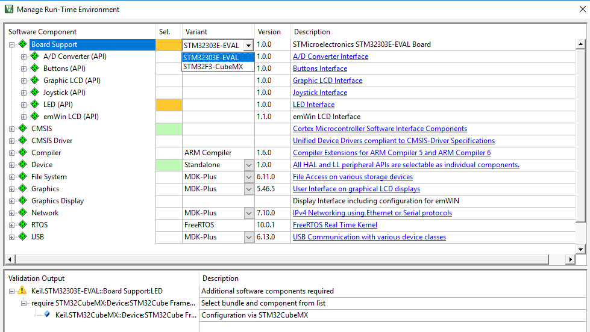Expand the LED (API) node
This screenshot has height=332, width=590.
[24, 105]
